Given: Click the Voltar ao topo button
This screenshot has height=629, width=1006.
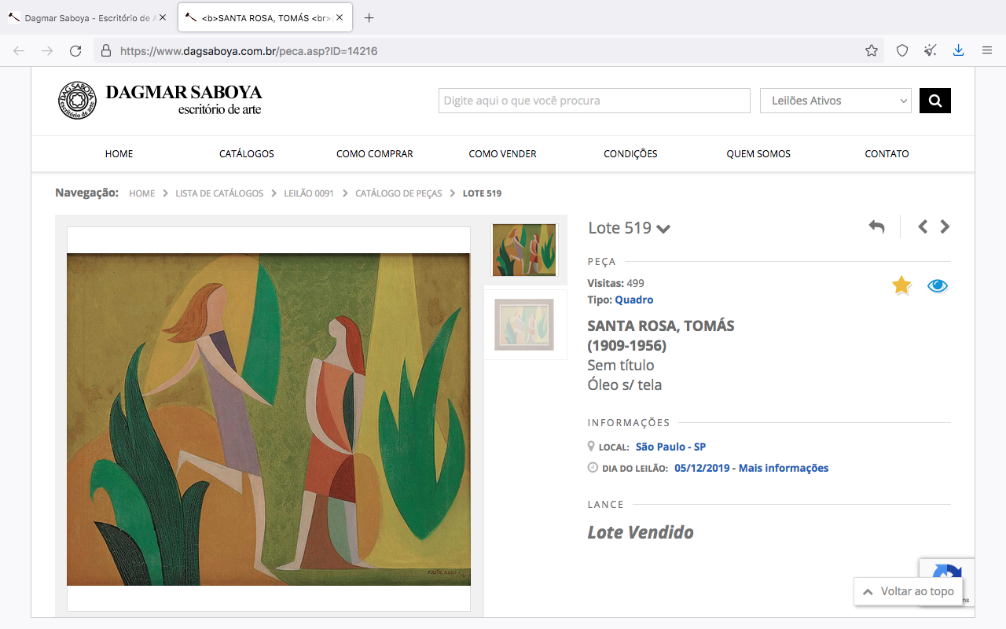Looking at the screenshot, I should point(908,591).
